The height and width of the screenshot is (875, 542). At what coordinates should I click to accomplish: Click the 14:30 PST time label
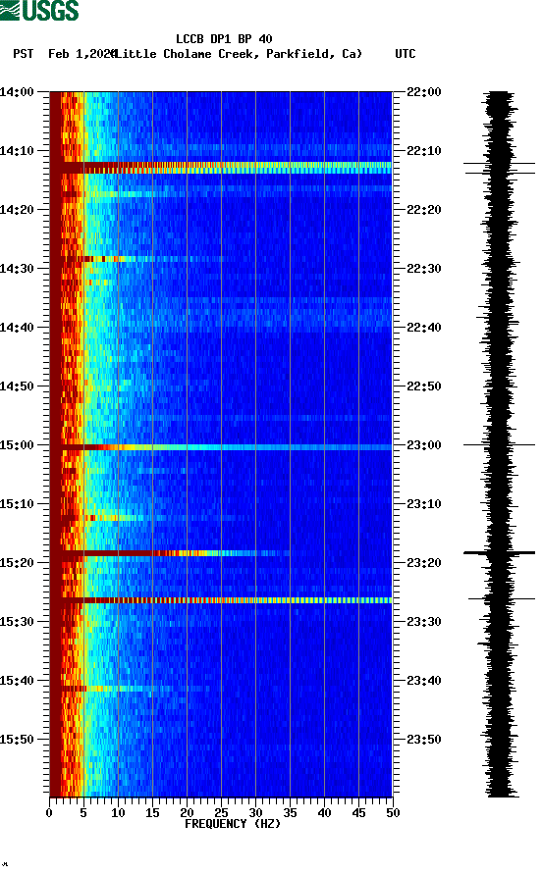pos(17,269)
